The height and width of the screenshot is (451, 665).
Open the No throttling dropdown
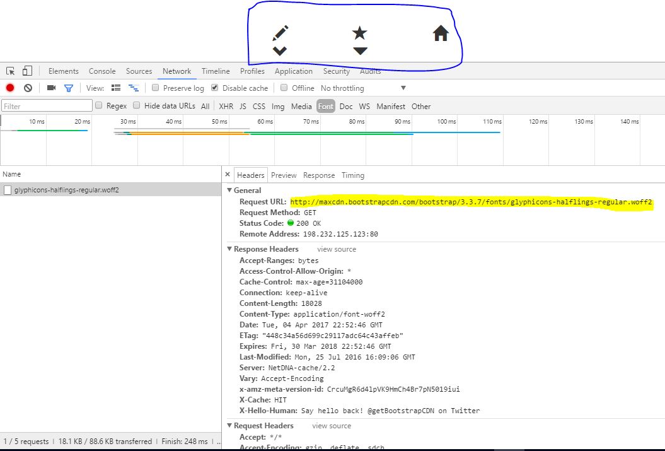[363, 88]
